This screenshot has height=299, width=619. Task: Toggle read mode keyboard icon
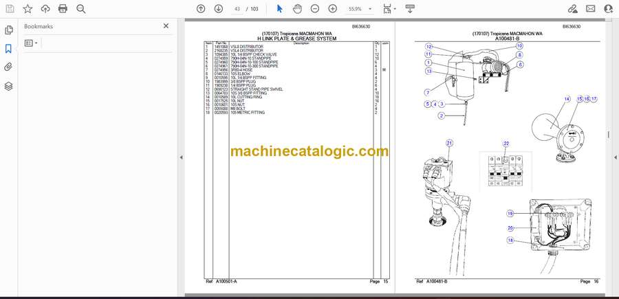[x=410, y=9]
